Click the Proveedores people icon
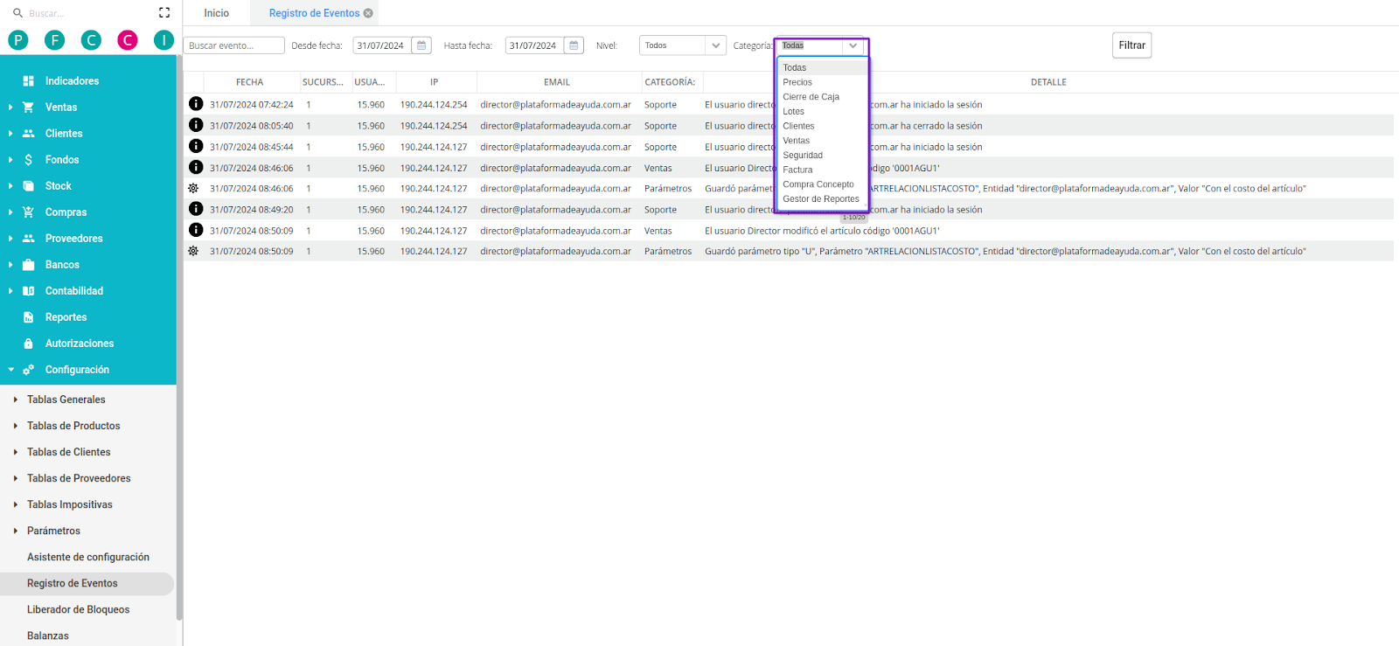The height and width of the screenshot is (646, 1399). point(28,238)
